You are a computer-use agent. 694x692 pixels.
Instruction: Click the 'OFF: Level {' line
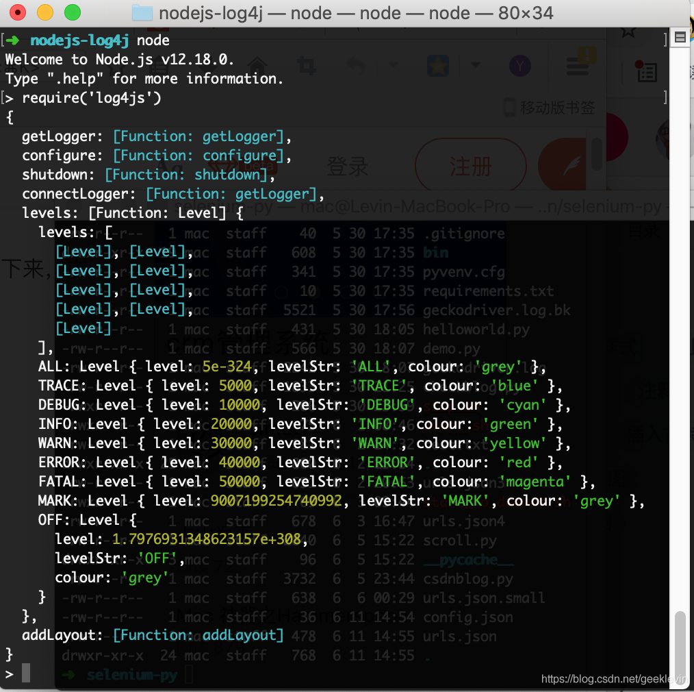pyautogui.click(x=88, y=520)
